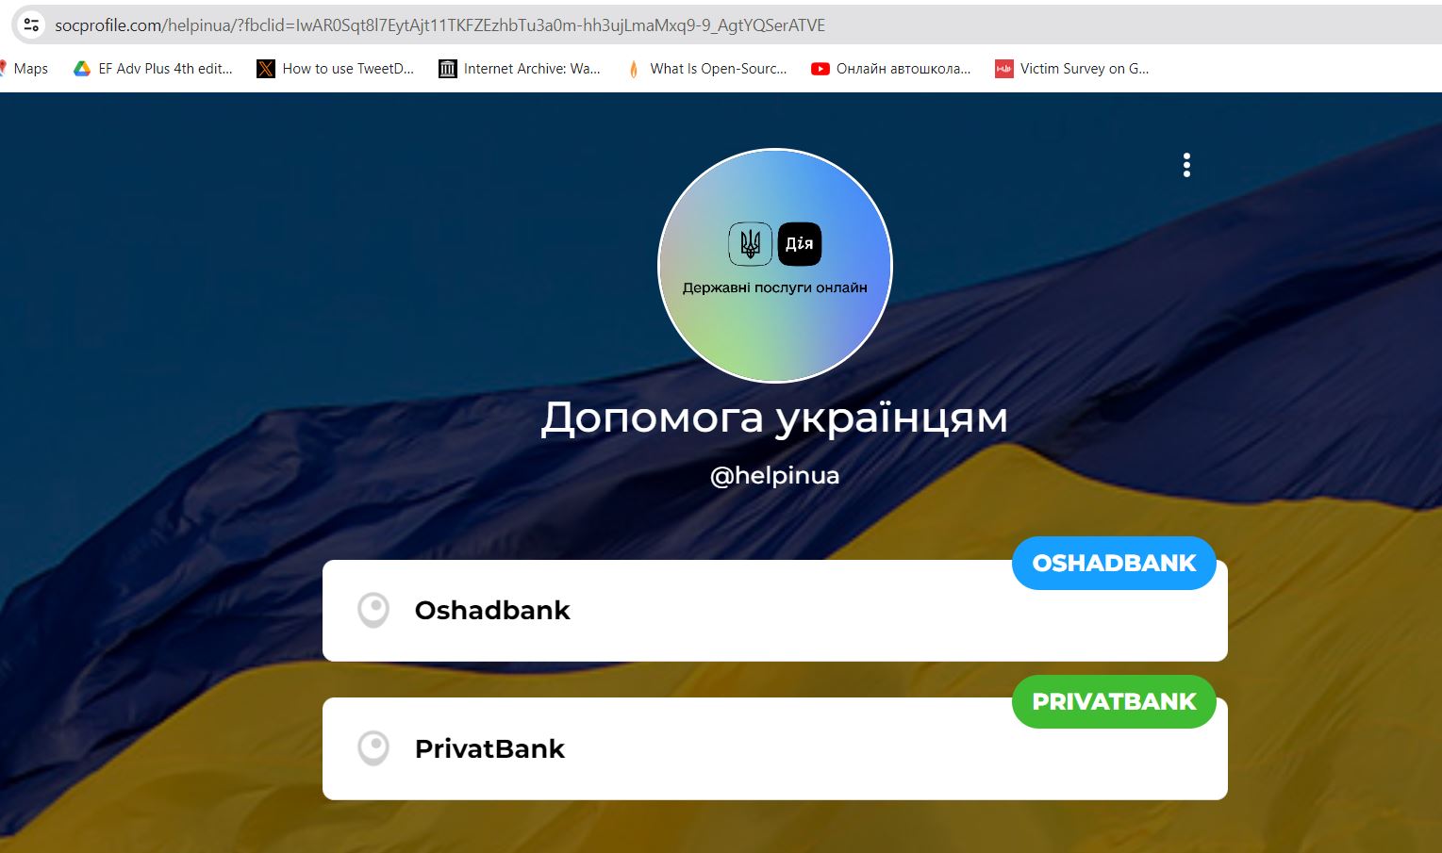Click the socprofile.com URL address field

439,25
